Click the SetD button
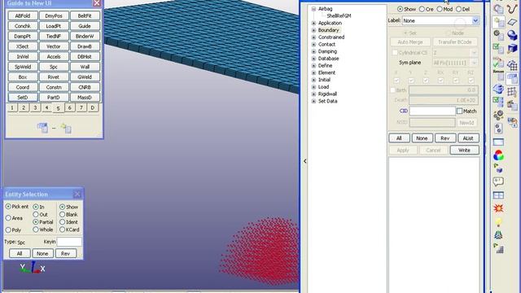521x293 pixels. click(23, 98)
